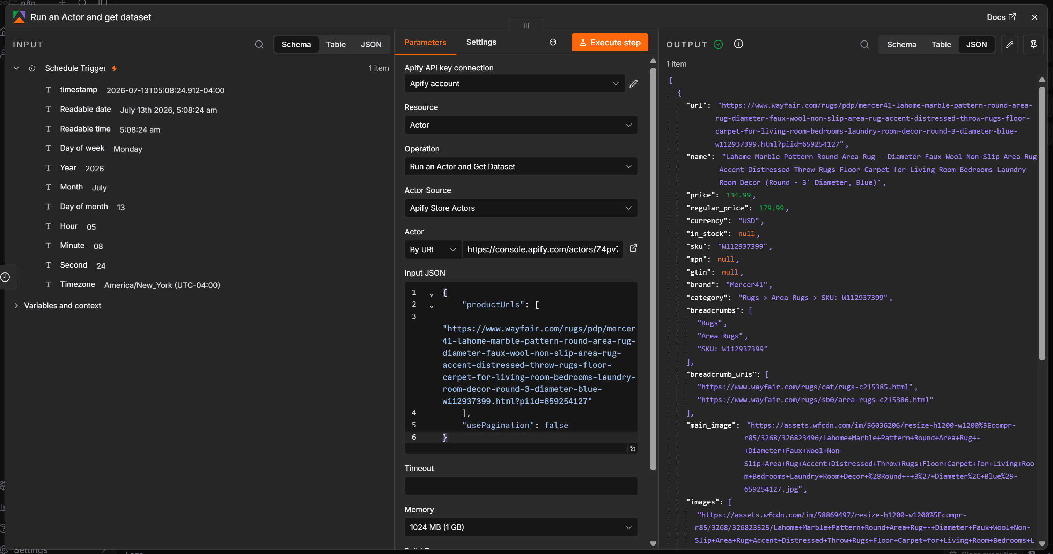Viewport: 1053px width, 554px height.
Task: Click the Execute step button
Action: click(x=610, y=43)
